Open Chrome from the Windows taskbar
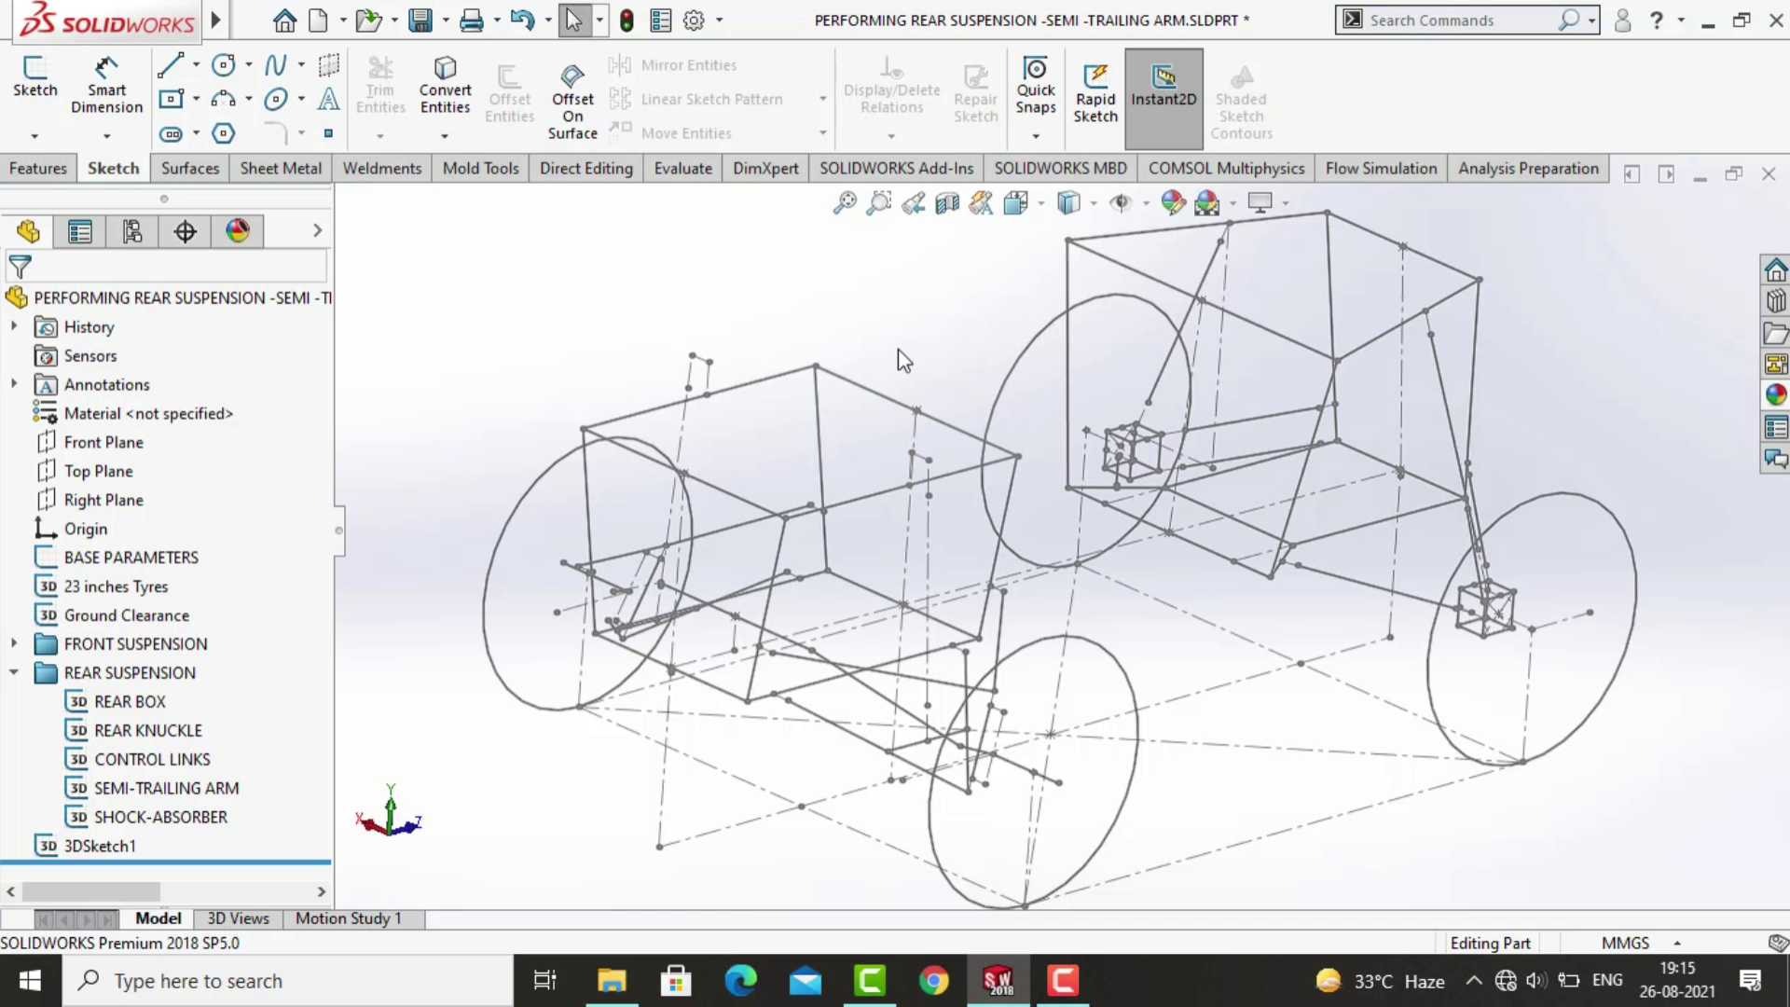The image size is (1790, 1007). (933, 981)
